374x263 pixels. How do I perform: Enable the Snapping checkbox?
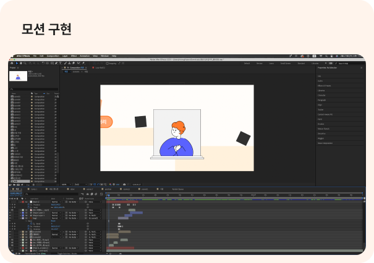click(106, 63)
